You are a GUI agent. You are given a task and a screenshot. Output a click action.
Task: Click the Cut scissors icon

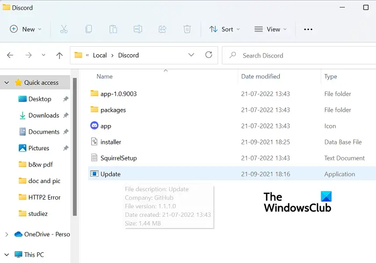(x=64, y=29)
